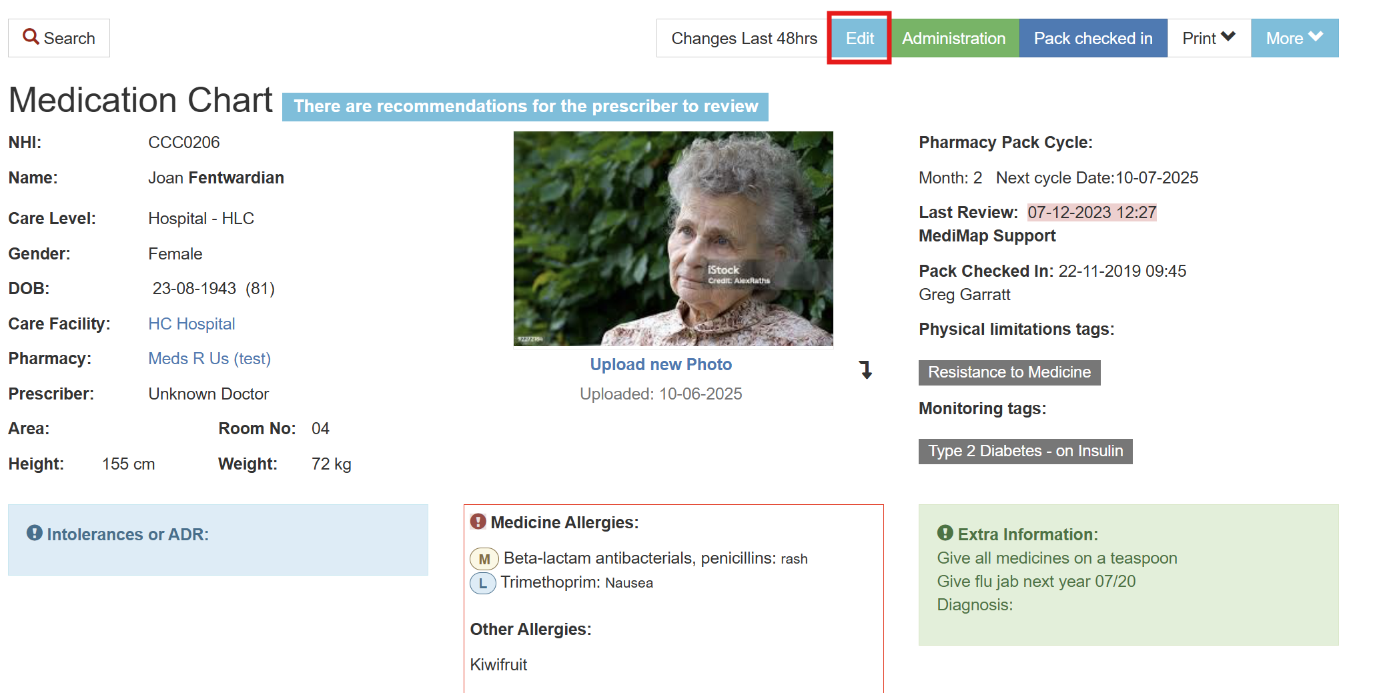Click the Upload new Photo link
The height and width of the screenshot is (693, 1381).
click(660, 364)
